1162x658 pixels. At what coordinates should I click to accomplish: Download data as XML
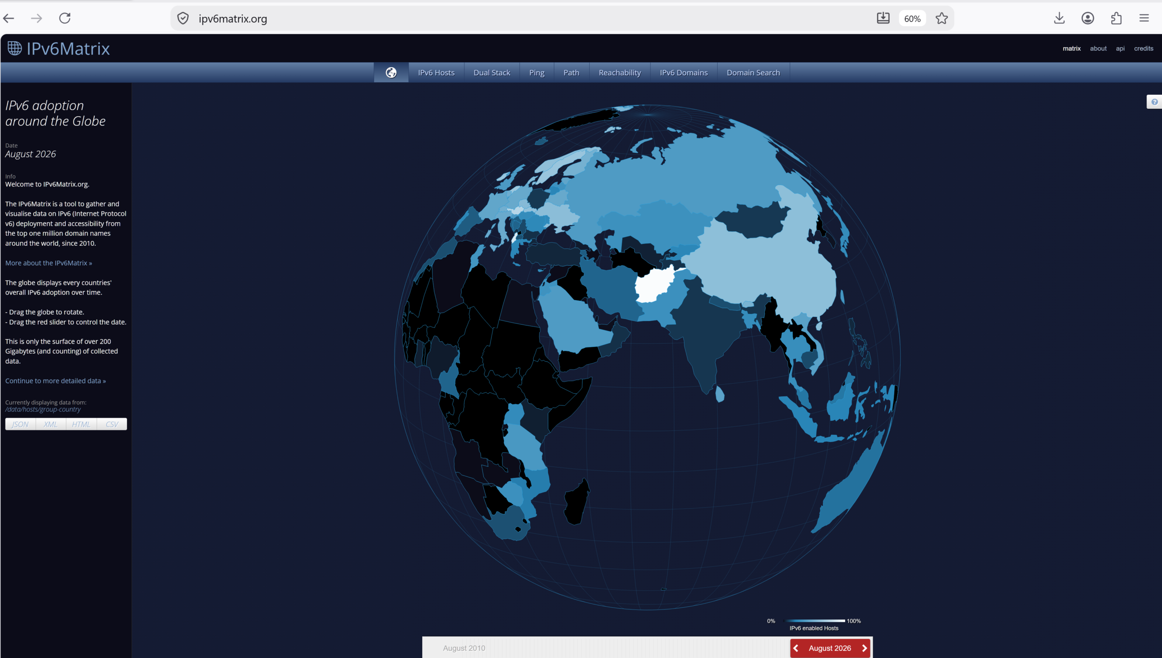(51, 424)
